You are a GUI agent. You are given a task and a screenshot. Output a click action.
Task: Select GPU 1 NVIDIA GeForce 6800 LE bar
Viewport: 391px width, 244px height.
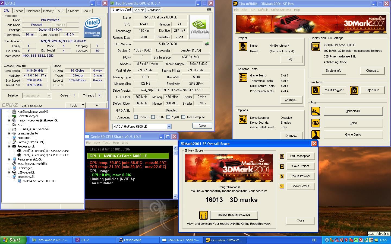click(x=128, y=156)
